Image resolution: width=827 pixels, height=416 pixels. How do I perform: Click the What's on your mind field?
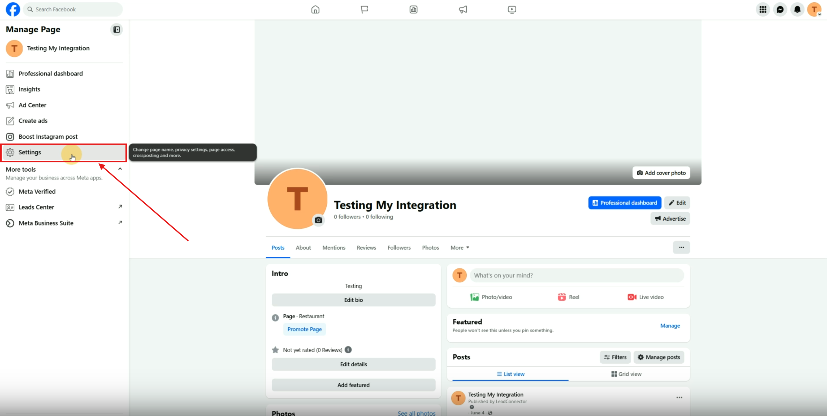(577, 276)
